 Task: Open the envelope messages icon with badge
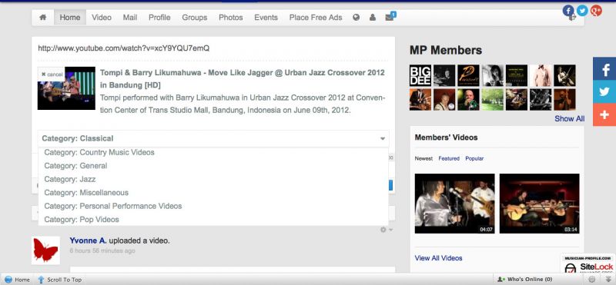point(390,16)
